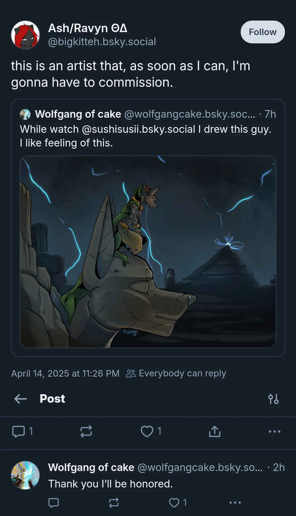
Task: View the Anubis statue artwork image
Action: point(148,252)
